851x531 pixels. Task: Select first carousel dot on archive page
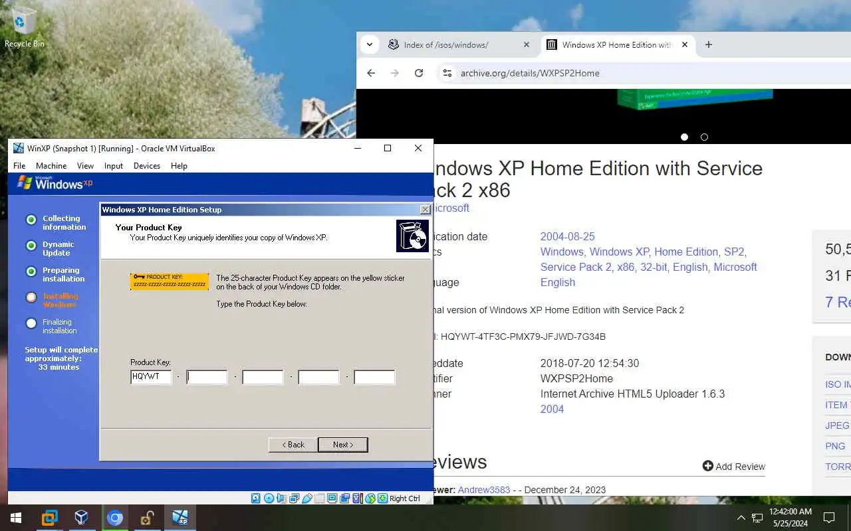[684, 137]
